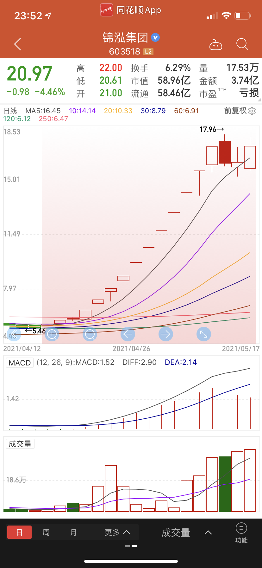Switch to 周 weekly period tab
262x568 pixels.
coord(46,532)
